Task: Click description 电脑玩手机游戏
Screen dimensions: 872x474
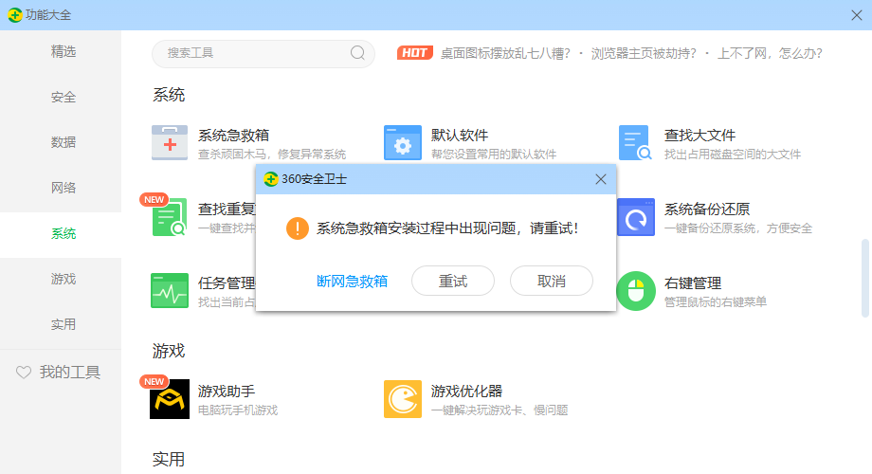Action: (x=238, y=410)
